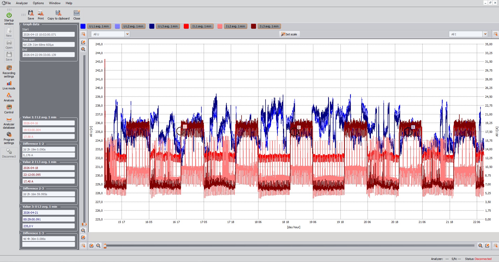Open the Analysis view
Screen dimensions: 499x262
9,97
